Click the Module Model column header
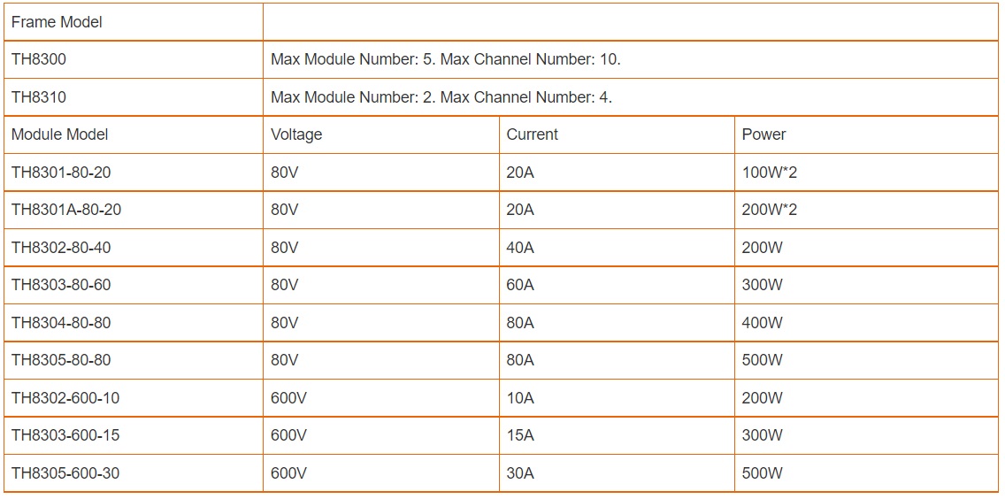This screenshot has height=499, width=1005. pyautogui.click(x=134, y=134)
